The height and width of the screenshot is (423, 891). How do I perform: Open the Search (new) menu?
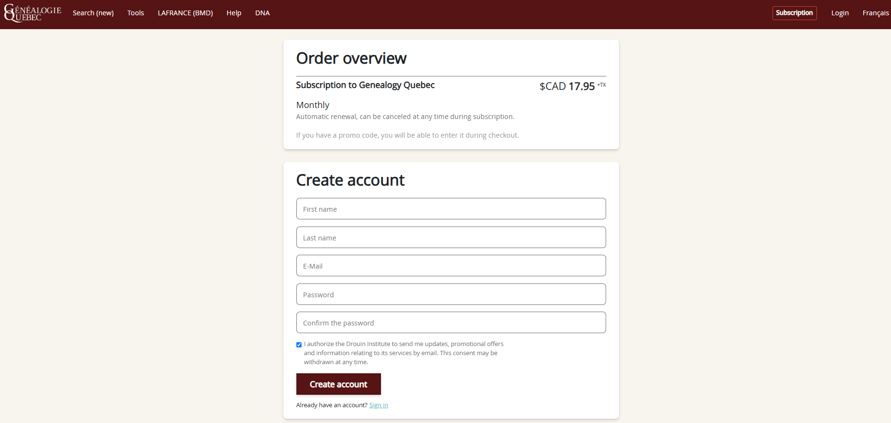pos(93,13)
